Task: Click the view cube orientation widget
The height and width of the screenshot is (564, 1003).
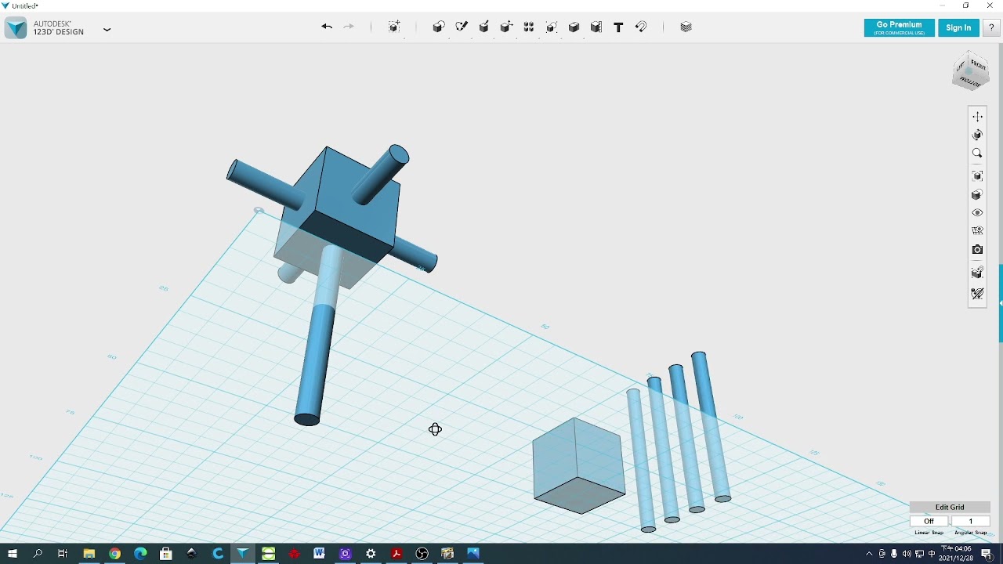Action: 971,72
